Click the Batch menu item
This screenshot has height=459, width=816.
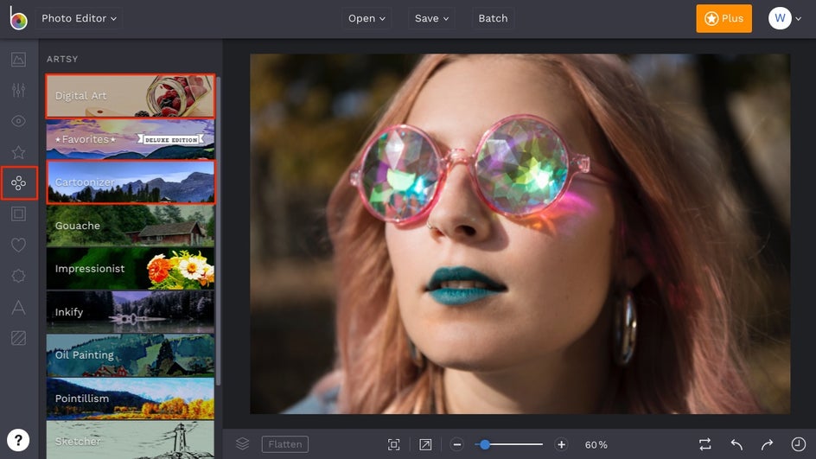pos(493,18)
